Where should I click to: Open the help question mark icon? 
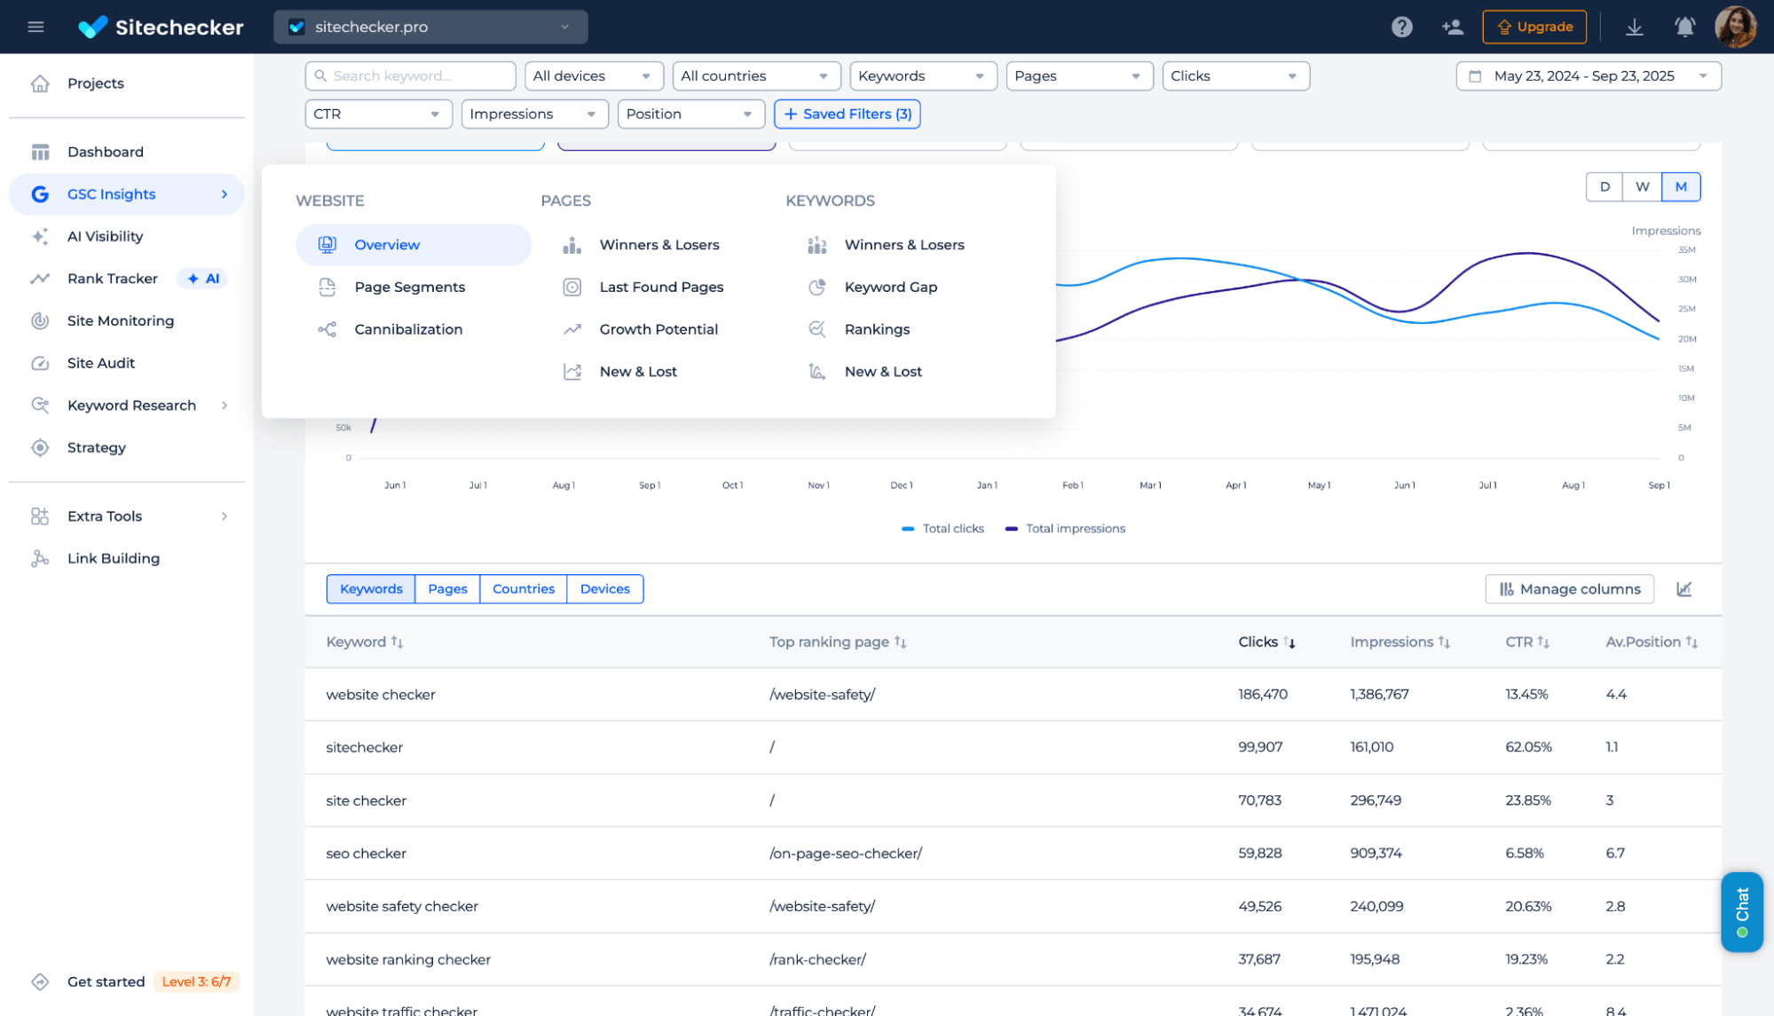coord(1401,27)
